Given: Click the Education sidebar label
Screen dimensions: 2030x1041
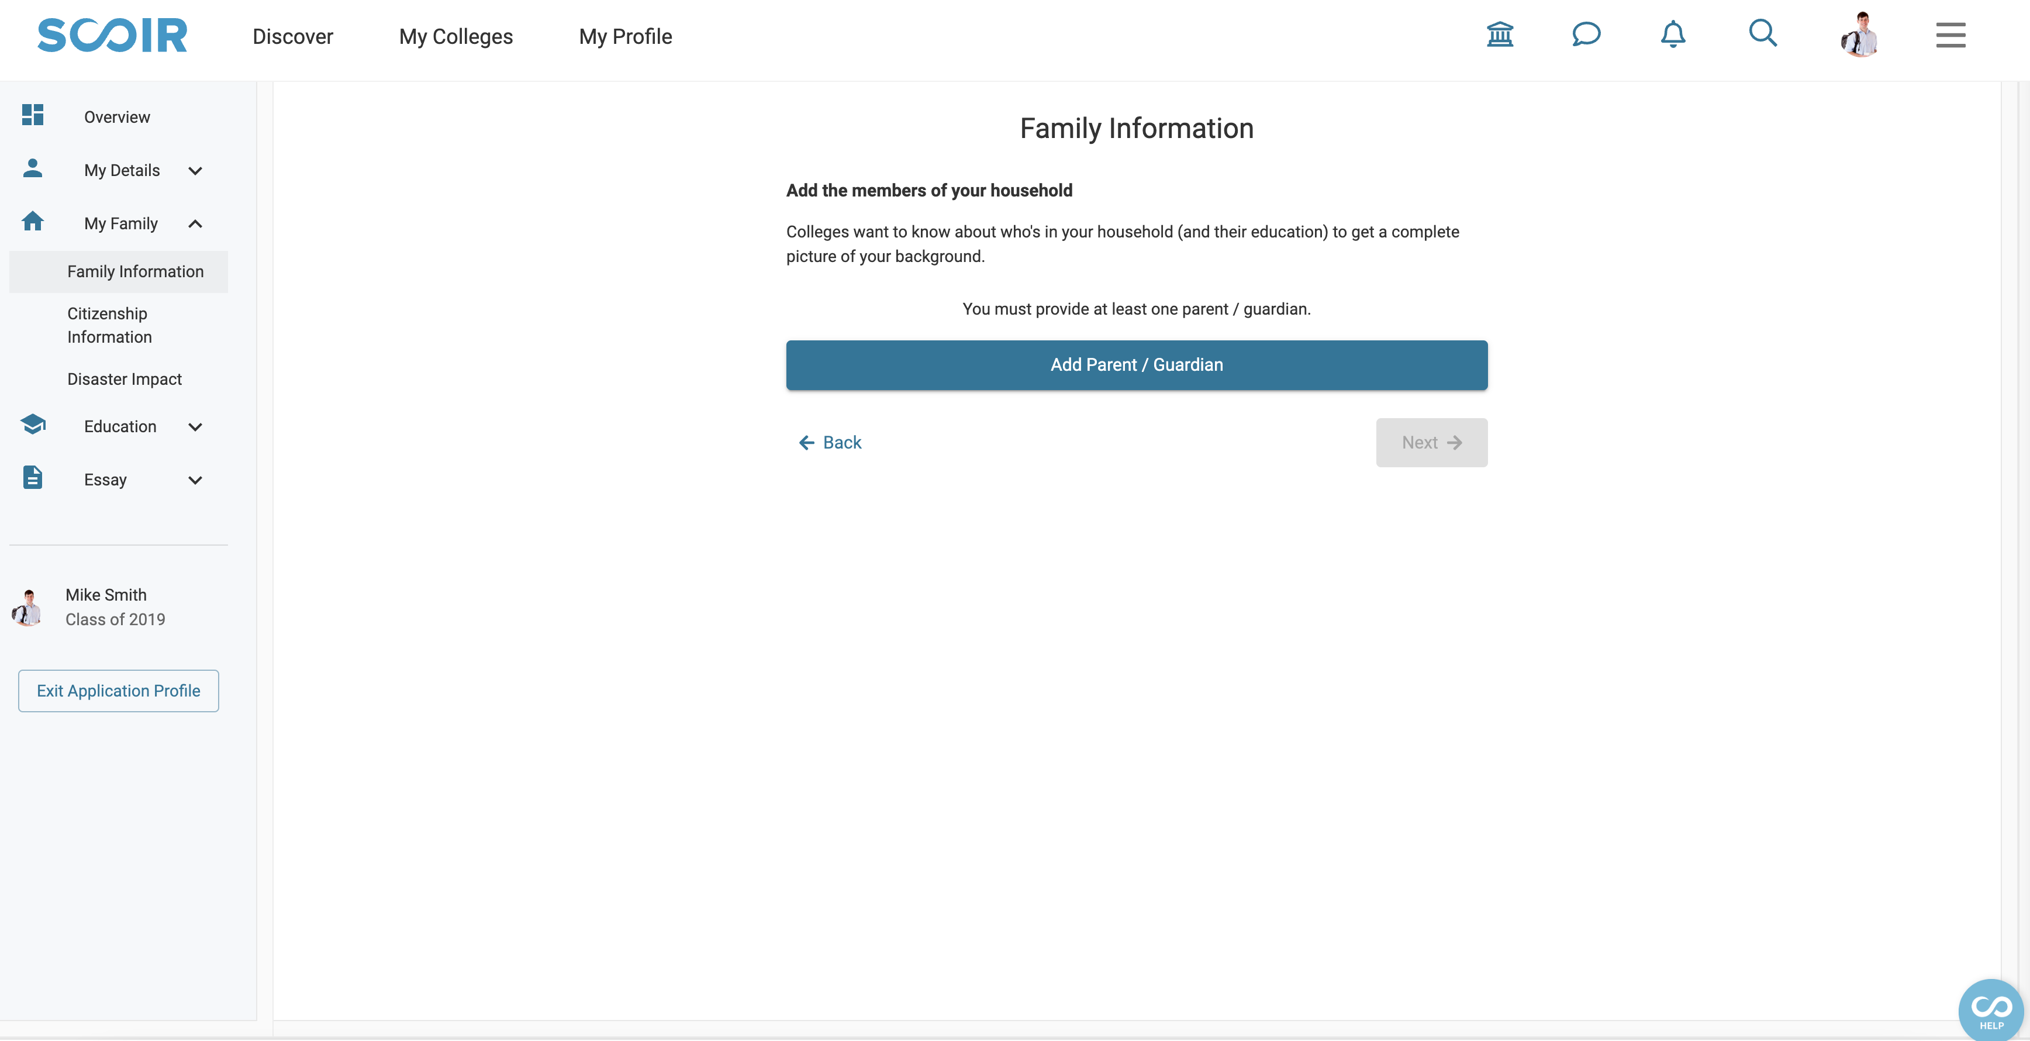Looking at the screenshot, I should [x=120, y=426].
